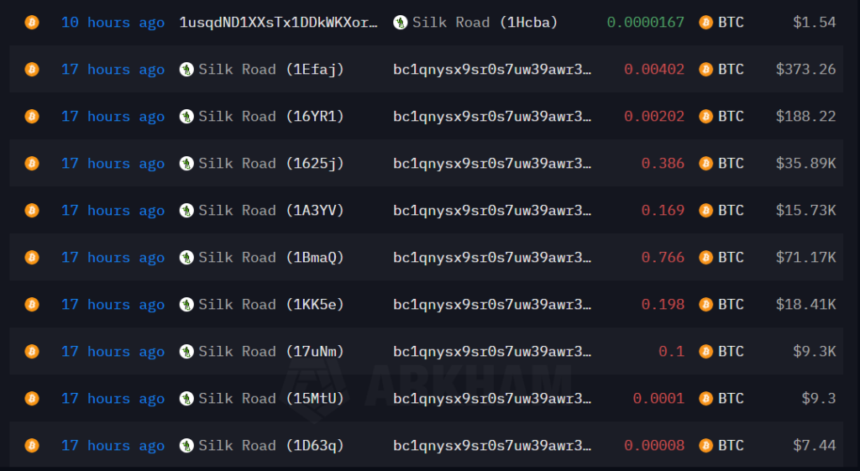Screen dimensions: 860x471
Task: Click the Bitcoin chain icon in the $71.17K row
Action: tap(32, 258)
